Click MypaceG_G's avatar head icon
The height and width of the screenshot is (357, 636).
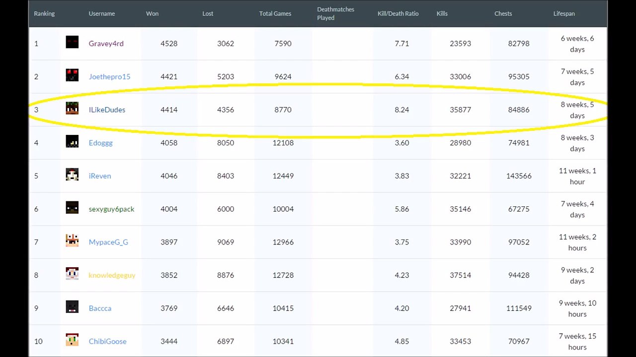72,240
